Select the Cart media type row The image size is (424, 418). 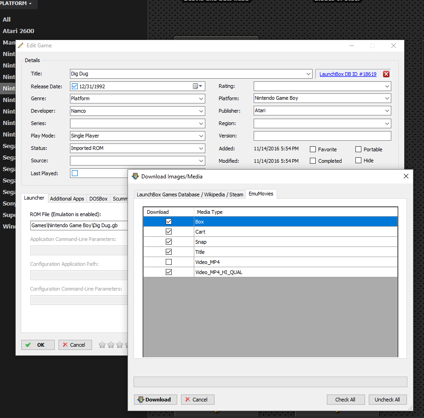270,232
